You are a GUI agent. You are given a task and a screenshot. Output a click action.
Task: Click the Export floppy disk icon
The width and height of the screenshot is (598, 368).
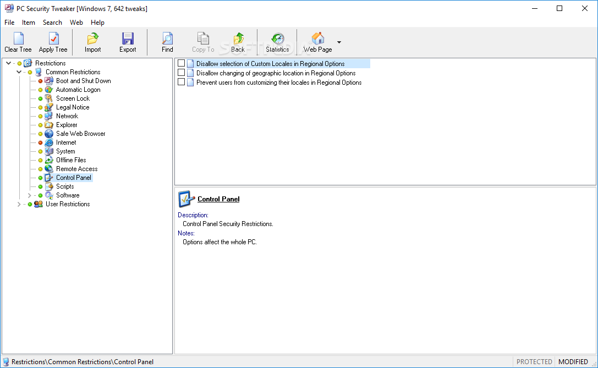pyautogui.click(x=128, y=39)
